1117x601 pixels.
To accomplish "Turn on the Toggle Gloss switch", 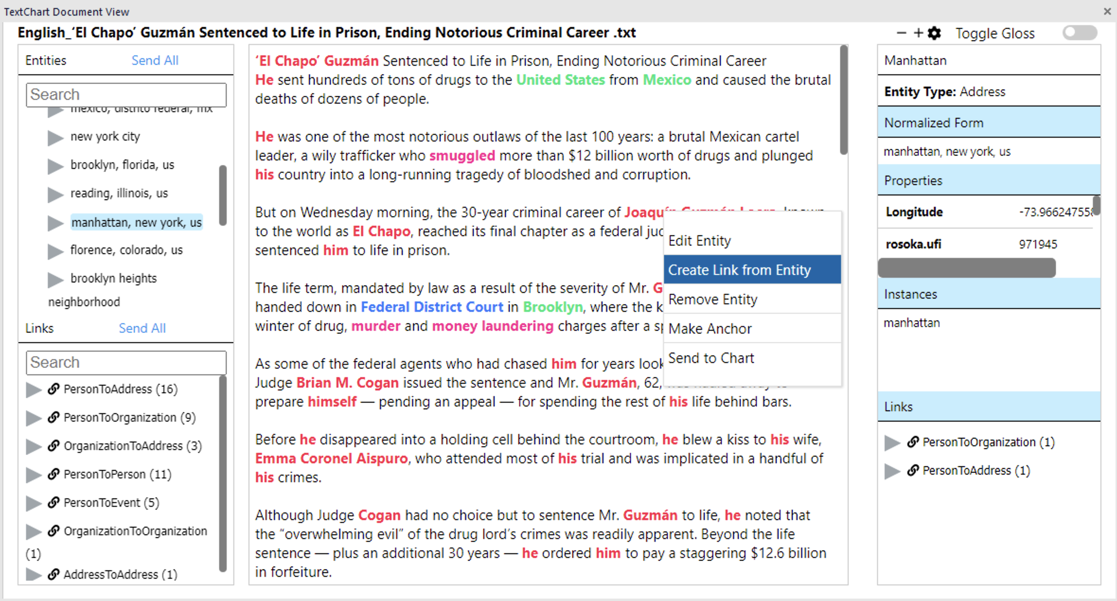I will click(x=1080, y=33).
